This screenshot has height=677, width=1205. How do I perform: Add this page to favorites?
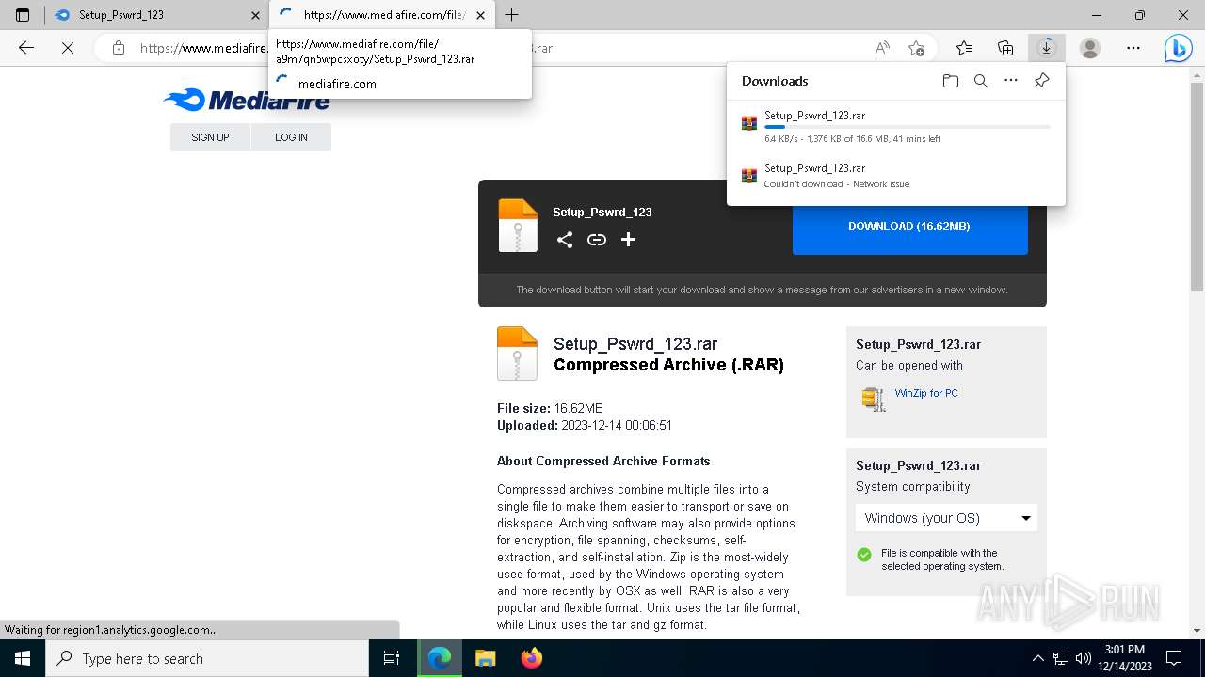pos(916,48)
